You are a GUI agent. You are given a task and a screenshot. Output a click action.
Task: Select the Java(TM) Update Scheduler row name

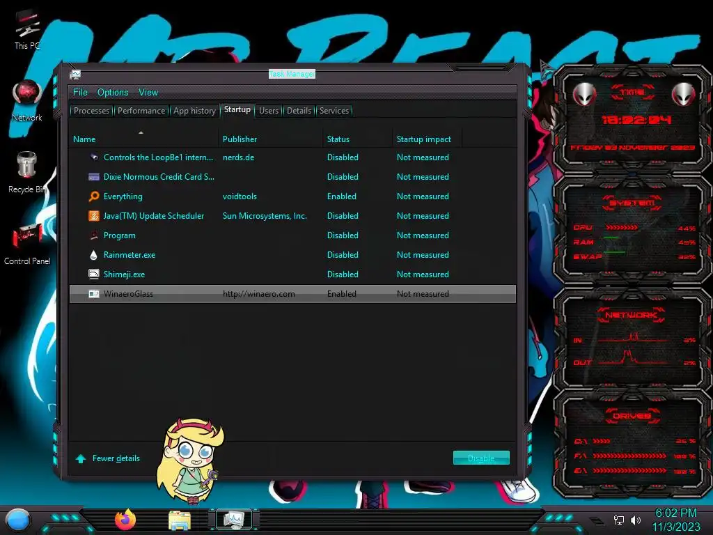(154, 216)
